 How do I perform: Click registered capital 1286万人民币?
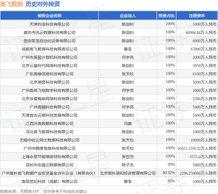(x=205, y=99)
